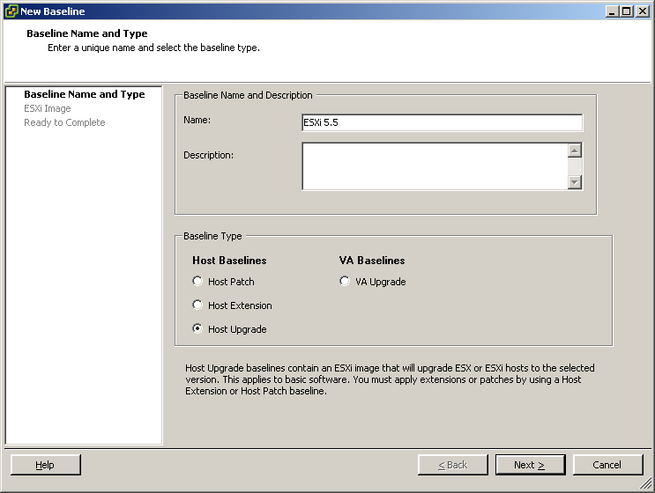Select the Host Patch baseline type
Screen dimensions: 655x493
point(197,282)
